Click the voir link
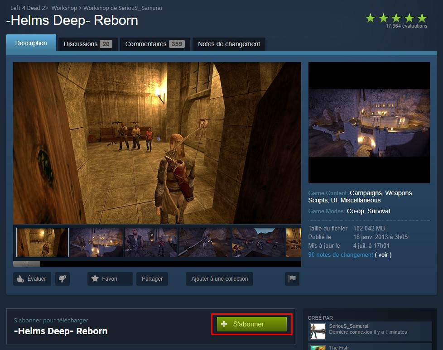Viewport: 443px width, 350px height. pyautogui.click(x=383, y=255)
